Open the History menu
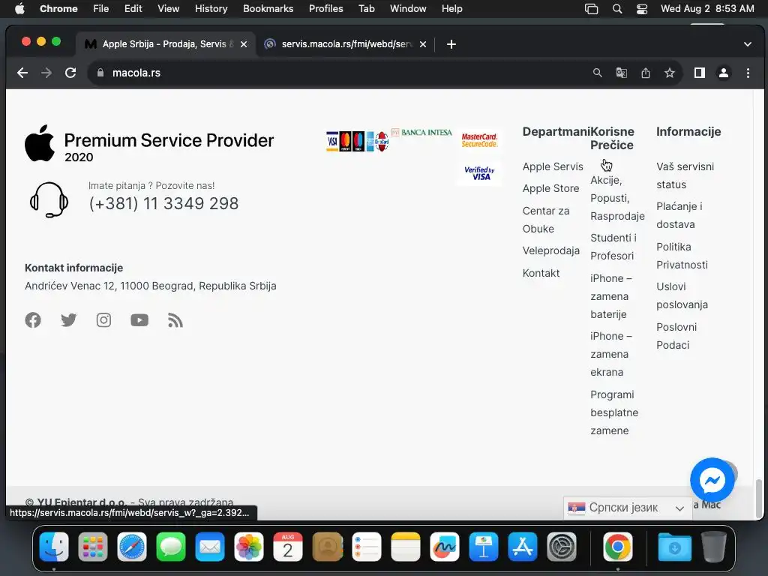Viewport: 768px width, 576px height. pos(211,9)
